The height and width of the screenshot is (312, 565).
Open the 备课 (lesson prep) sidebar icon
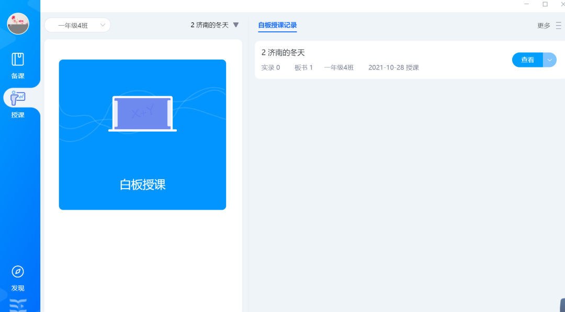pyautogui.click(x=18, y=63)
